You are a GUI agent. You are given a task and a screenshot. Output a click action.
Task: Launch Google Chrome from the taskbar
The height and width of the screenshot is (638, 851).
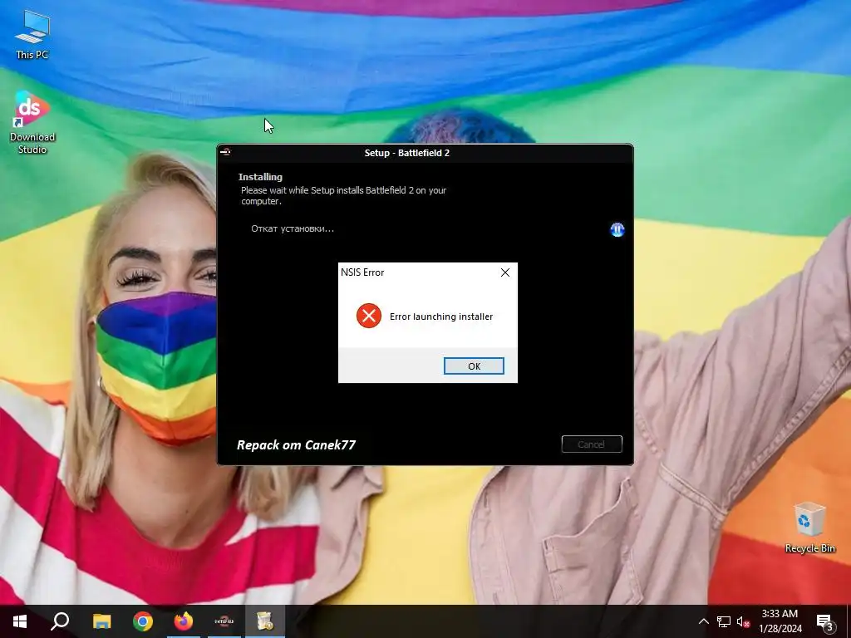(x=143, y=621)
